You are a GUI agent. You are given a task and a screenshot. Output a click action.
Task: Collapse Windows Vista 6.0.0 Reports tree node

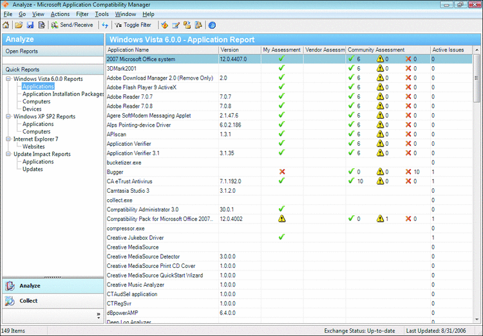[x=8, y=78]
